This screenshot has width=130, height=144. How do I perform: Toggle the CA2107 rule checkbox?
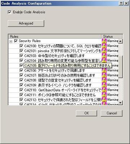21,75
